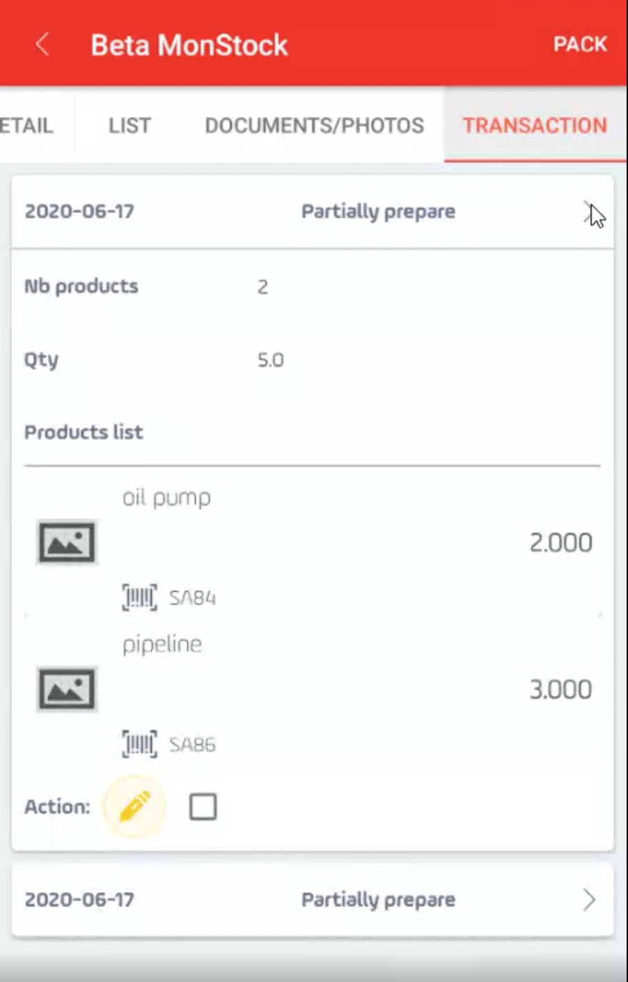
Task: Click the barcode icon beside SA84
Action: (x=139, y=598)
